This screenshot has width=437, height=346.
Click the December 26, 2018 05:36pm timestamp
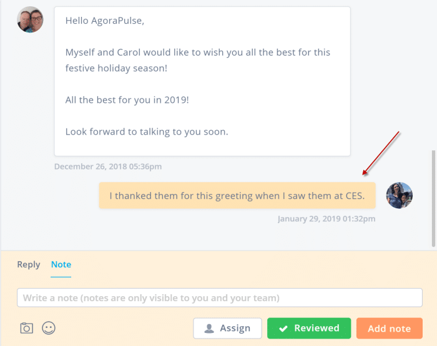click(108, 166)
